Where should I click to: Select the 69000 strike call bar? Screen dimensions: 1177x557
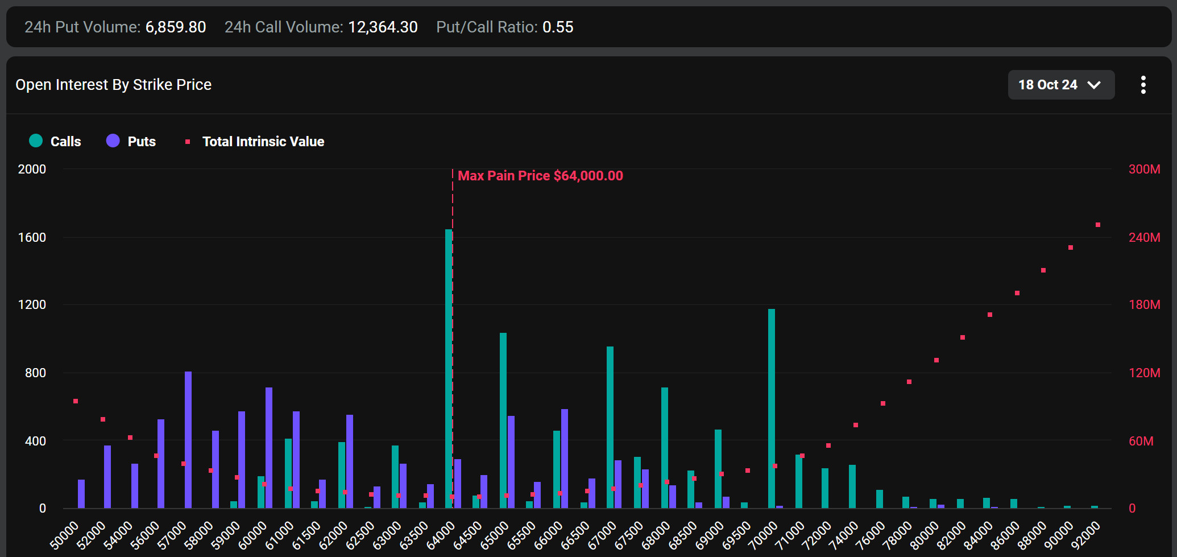(718, 469)
